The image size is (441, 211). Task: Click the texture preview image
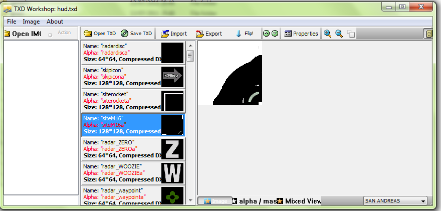(231, 74)
